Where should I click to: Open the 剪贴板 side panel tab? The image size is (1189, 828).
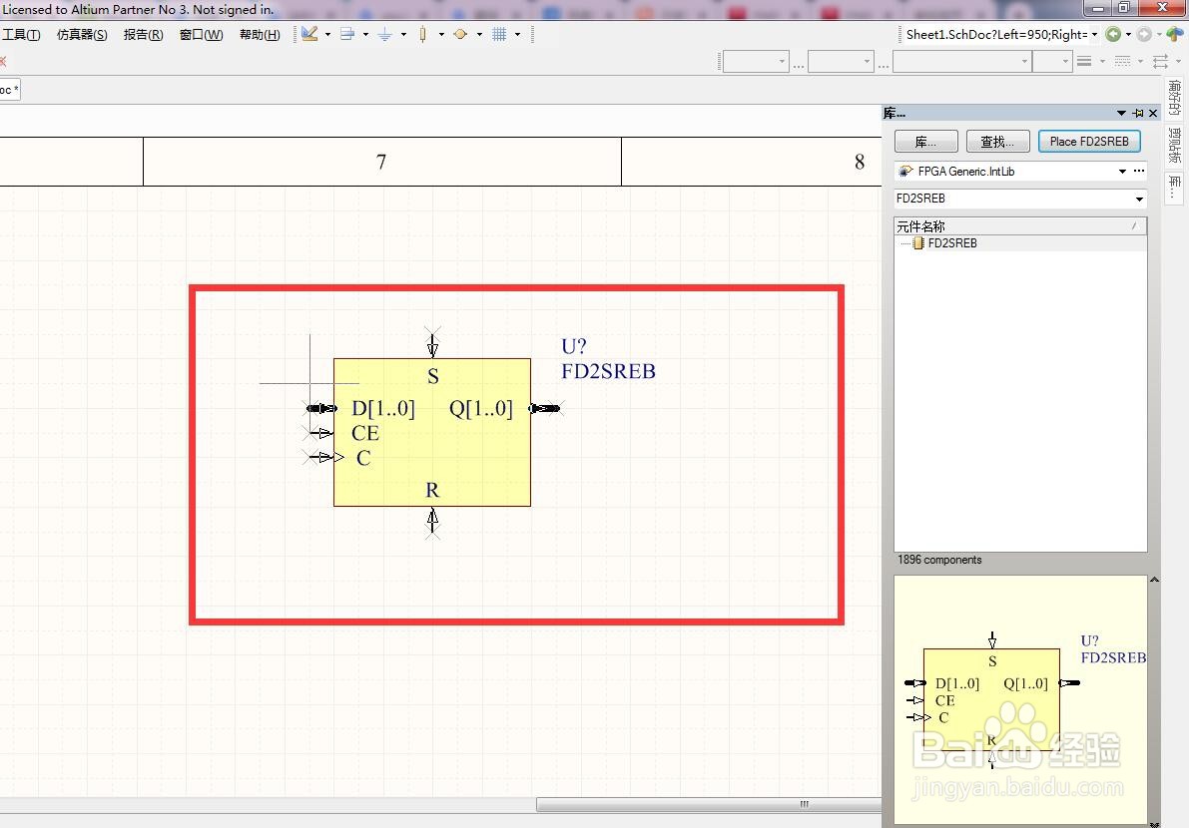coord(1175,146)
